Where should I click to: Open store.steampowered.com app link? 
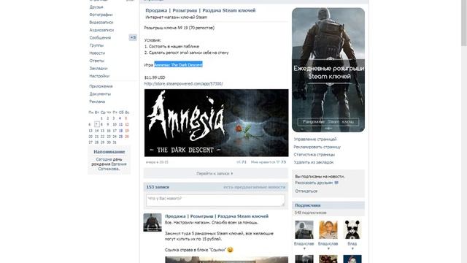(x=183, y=84)
